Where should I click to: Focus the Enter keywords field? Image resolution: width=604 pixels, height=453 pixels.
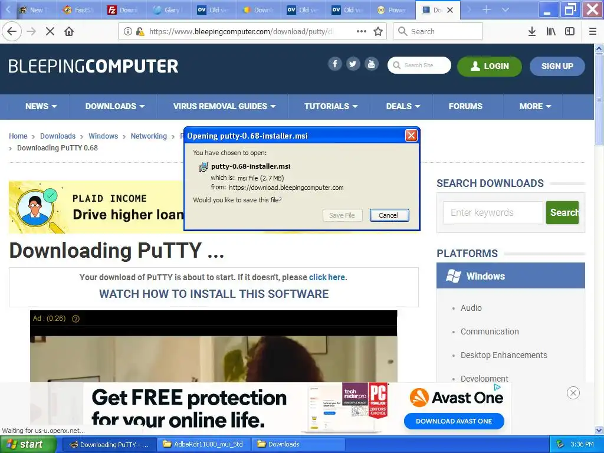(x=493, y=212)
